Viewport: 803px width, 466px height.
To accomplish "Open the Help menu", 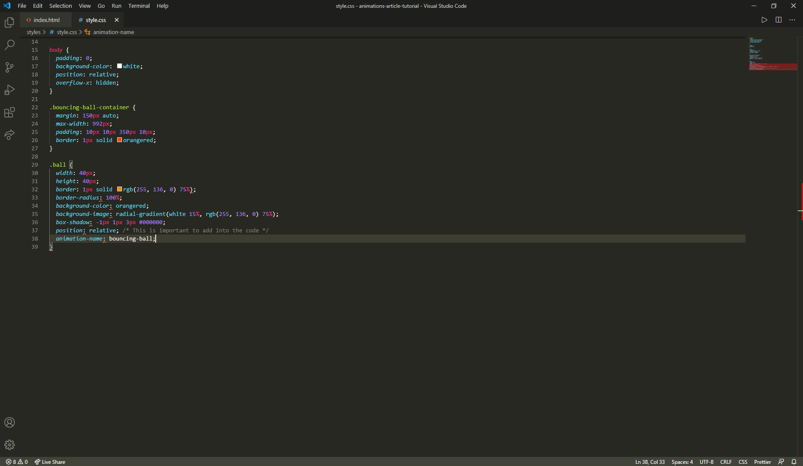I will tap(163, 6).
